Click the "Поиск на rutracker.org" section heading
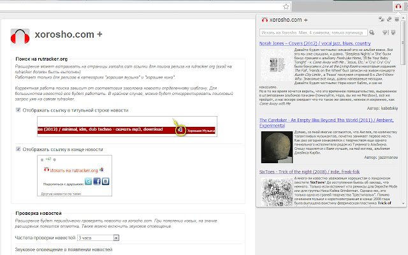Image resolution: width=408 pixels, height=255 pixels. (x=41, y=59)
